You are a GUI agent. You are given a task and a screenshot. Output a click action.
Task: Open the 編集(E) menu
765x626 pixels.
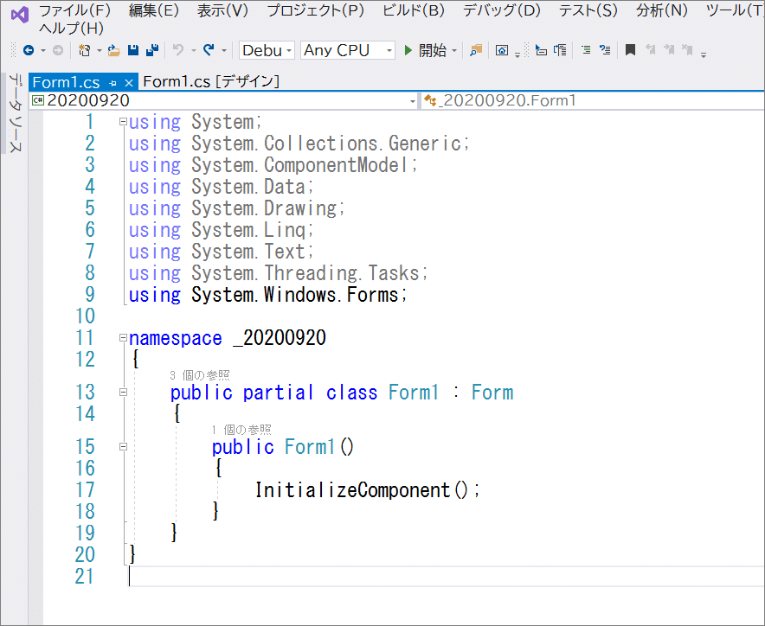pyautogui.click(x=154, y=10)
